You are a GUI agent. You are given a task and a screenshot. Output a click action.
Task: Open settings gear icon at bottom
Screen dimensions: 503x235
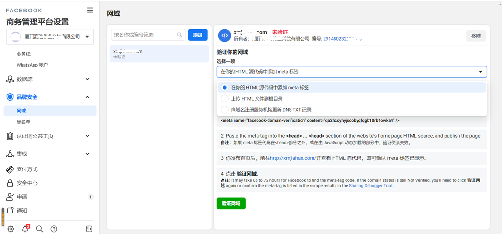point(11,229)
